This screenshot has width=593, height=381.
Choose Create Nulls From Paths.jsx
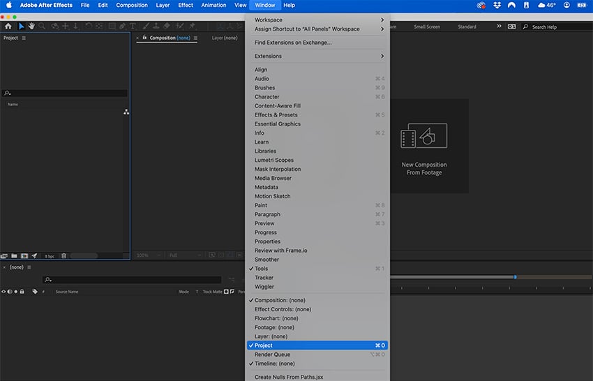[x=317, y=378]
